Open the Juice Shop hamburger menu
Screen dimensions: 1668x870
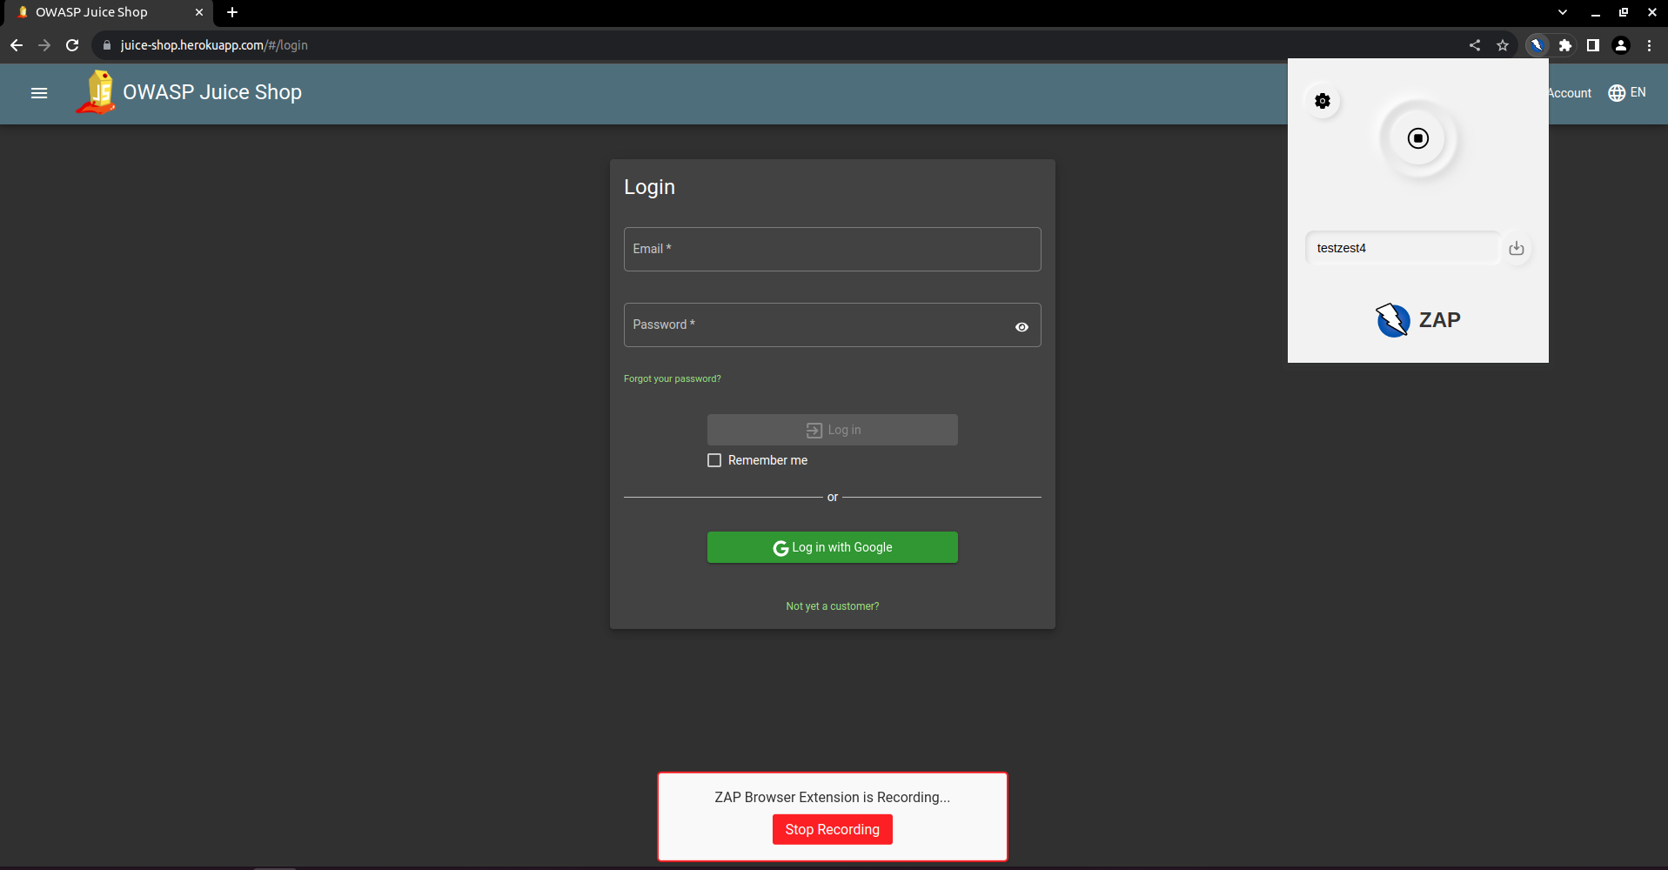(39, 93)
